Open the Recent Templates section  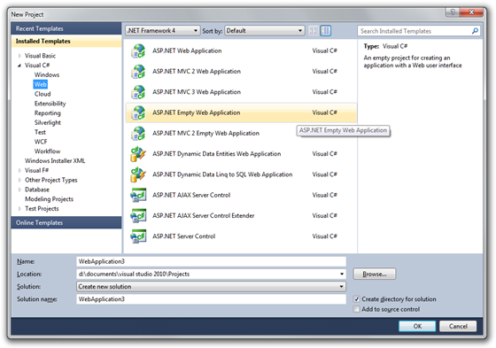pos(66,28)
